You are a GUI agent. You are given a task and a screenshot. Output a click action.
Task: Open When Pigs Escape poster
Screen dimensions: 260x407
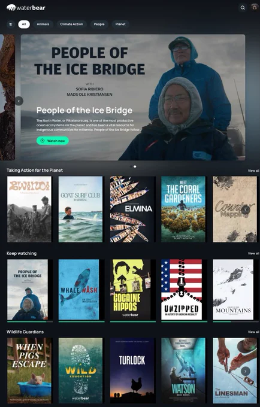pos(29,370)
